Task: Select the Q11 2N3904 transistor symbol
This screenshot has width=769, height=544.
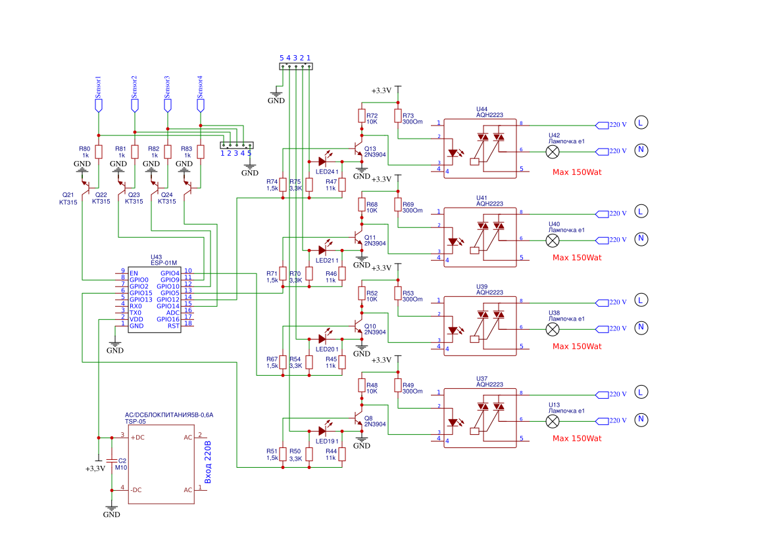Action: (x=358, y=237)
